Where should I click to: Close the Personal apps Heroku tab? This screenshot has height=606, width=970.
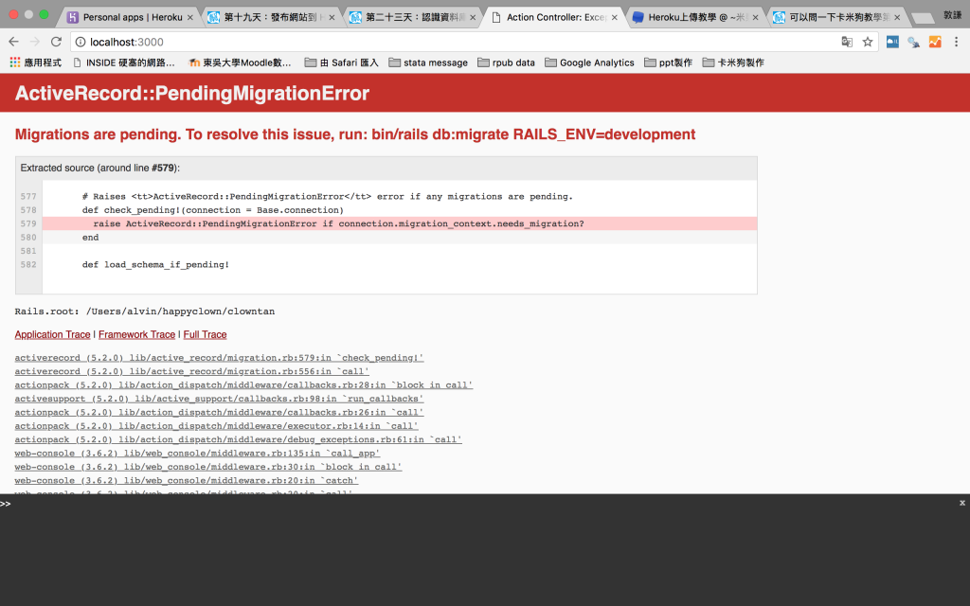point(189,17)
